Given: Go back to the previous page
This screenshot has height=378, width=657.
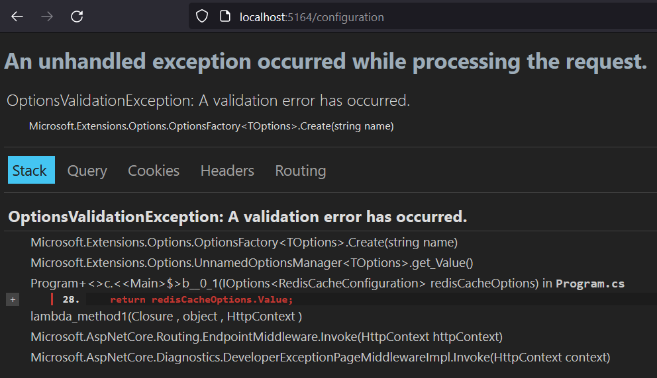Looking at the screenshot, I should [x=17, y=17].
